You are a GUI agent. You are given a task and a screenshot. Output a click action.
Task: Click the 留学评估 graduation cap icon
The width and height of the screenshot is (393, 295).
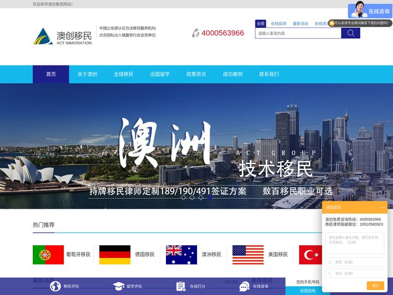(x=118, y=286)
